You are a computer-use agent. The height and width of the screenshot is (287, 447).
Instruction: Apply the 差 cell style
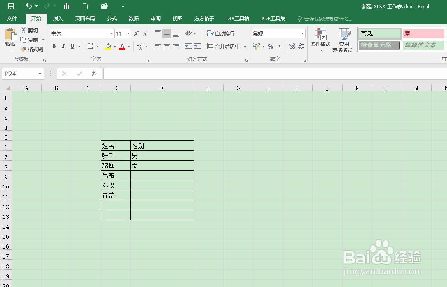(x=423, y=33)
